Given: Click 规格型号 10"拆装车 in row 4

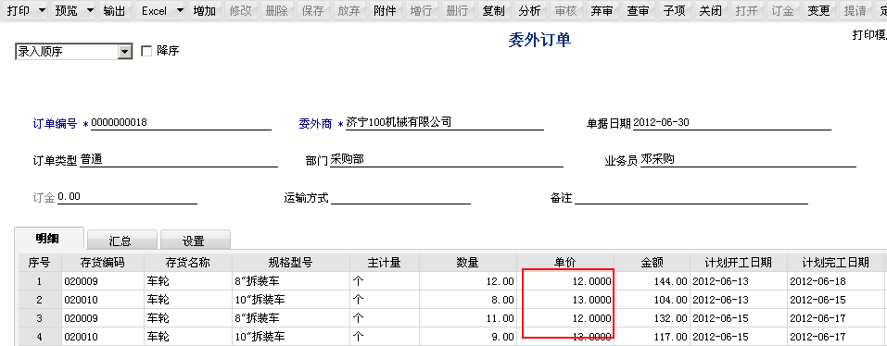Looking at the screenshot, I should click(x=291, y=337).
